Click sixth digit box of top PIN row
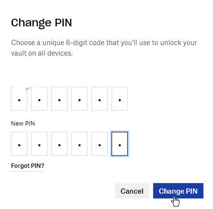This screenshot has width=213, height=209. tap(120, 99)
